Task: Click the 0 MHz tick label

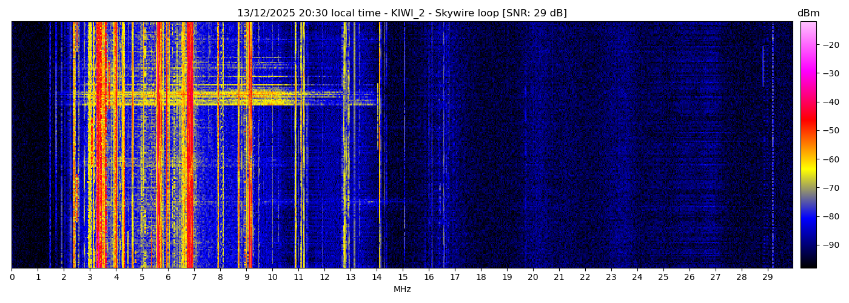Action: pos(12,277)
